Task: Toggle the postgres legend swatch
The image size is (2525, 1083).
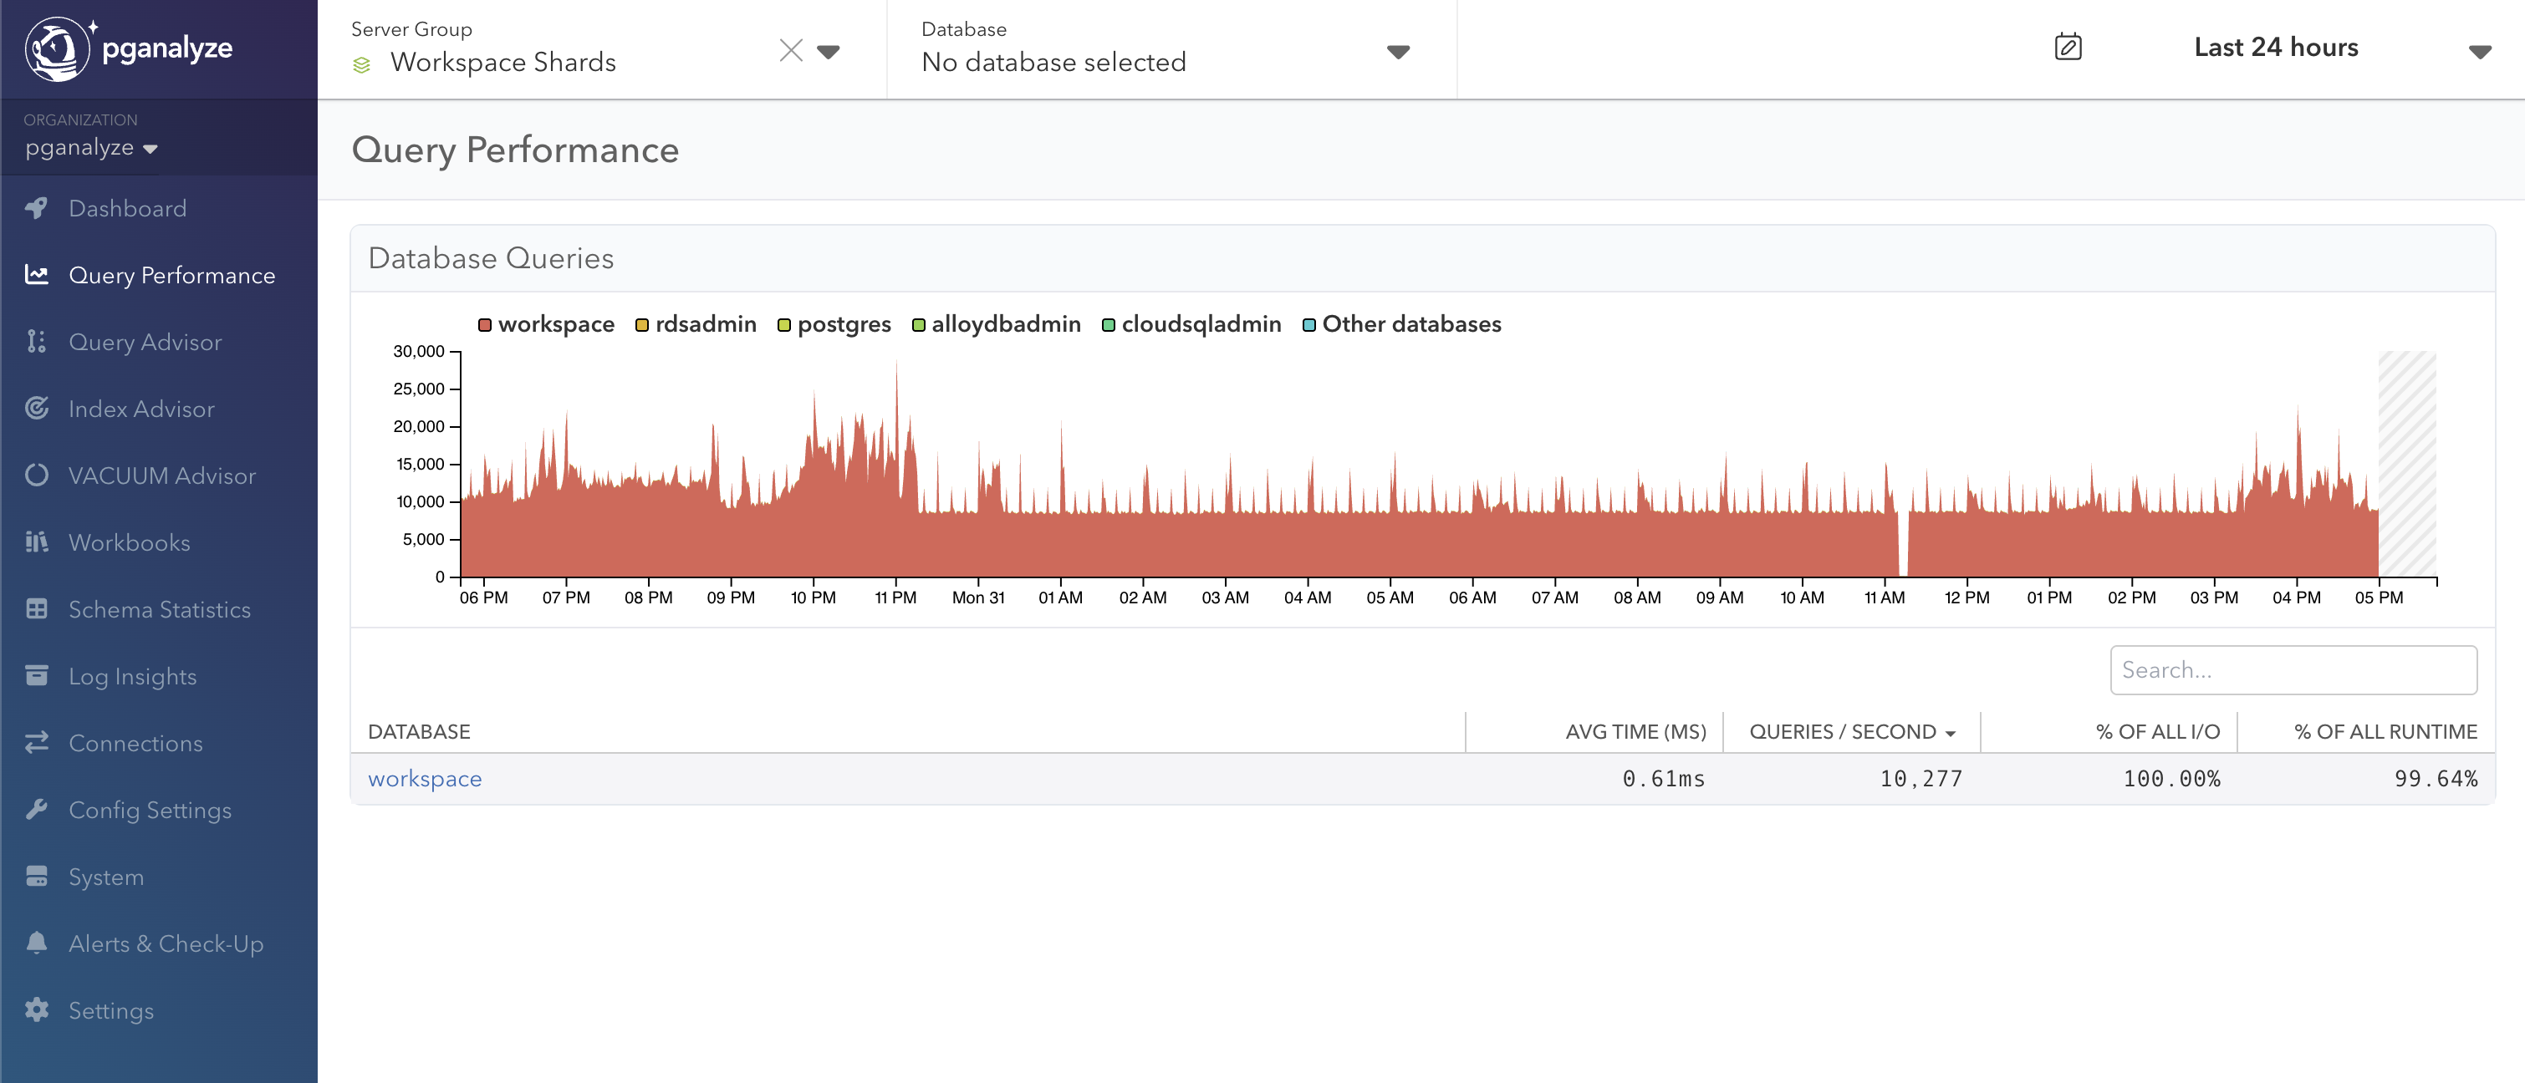Action: coord(784,324)
